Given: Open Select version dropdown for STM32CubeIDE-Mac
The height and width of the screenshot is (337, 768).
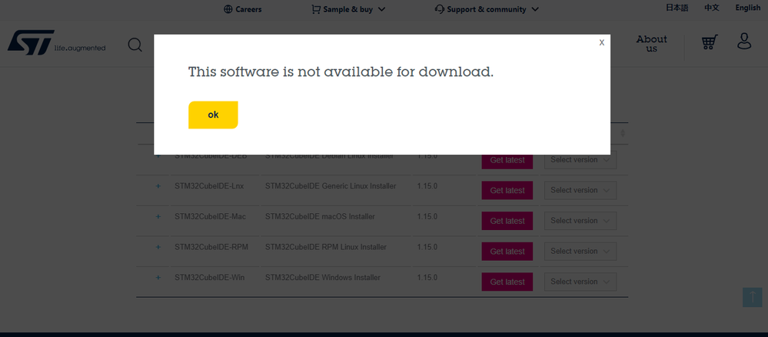Looking at the screenshot, I should (580, 221).
